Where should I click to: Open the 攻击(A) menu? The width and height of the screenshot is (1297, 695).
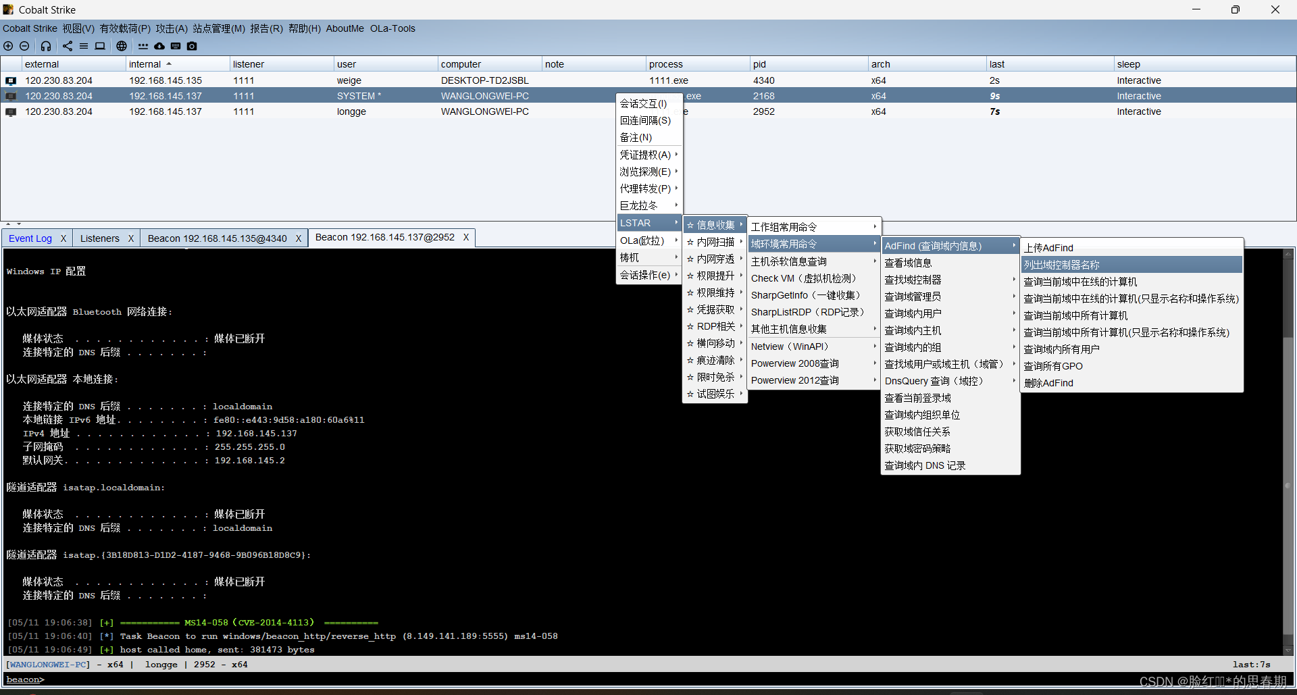(172, 28)
